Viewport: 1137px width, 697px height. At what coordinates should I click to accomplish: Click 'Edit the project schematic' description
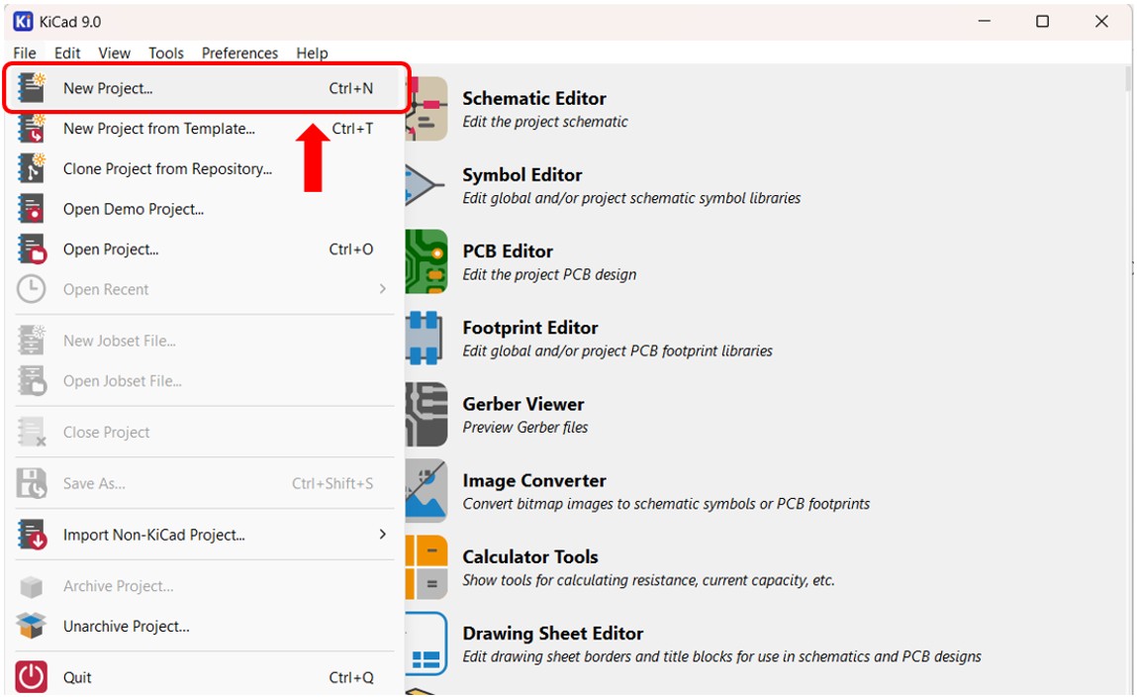point(545,122)
